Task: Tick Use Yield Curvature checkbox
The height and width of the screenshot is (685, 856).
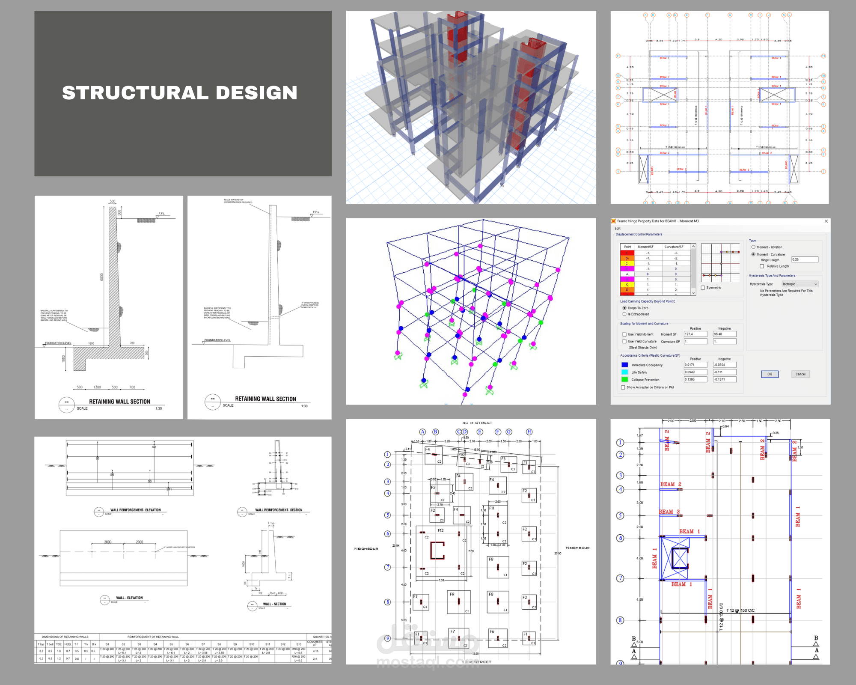Action: pyautogui.click(x=624, y=342)
